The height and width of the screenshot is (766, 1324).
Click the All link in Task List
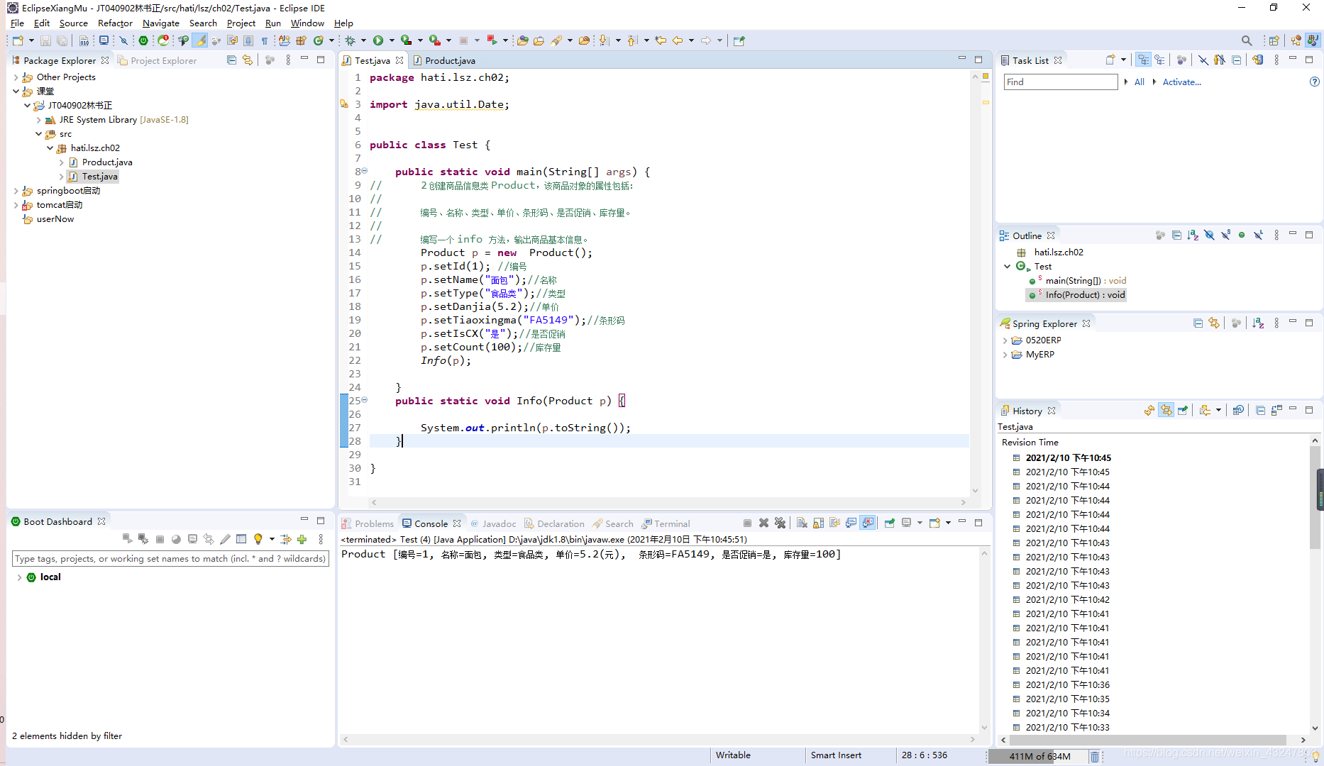point(1139,82)
